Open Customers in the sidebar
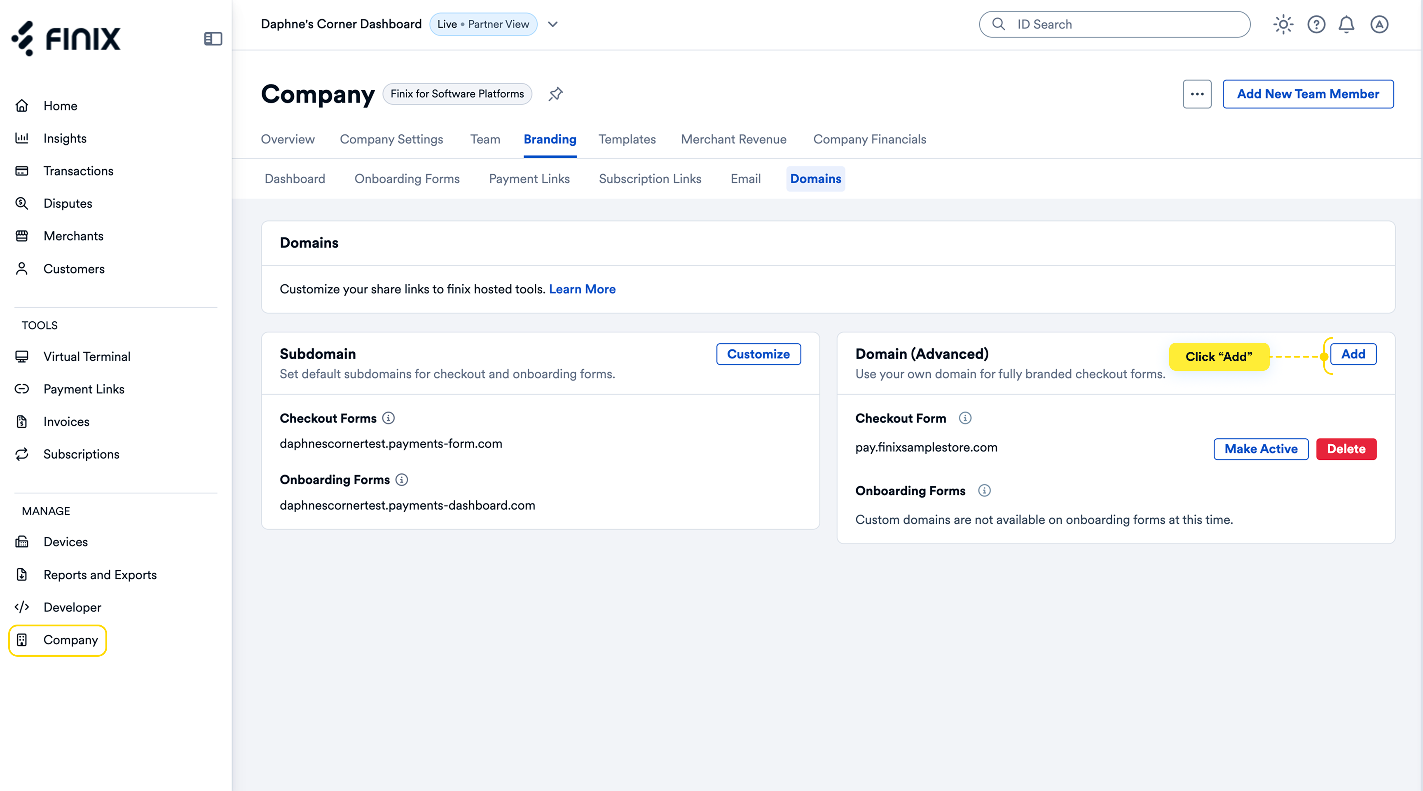Viewport: 1423px width, 791px height. coord(73,269)
